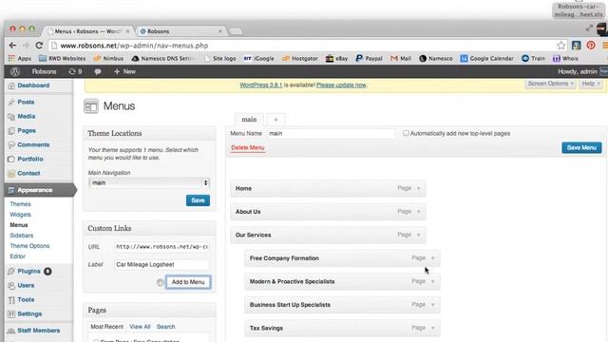Image resolution: width=608 pixels, height=342 pixels.
Task: Click the Media sidebar icon
Action: tap(11, 116)
